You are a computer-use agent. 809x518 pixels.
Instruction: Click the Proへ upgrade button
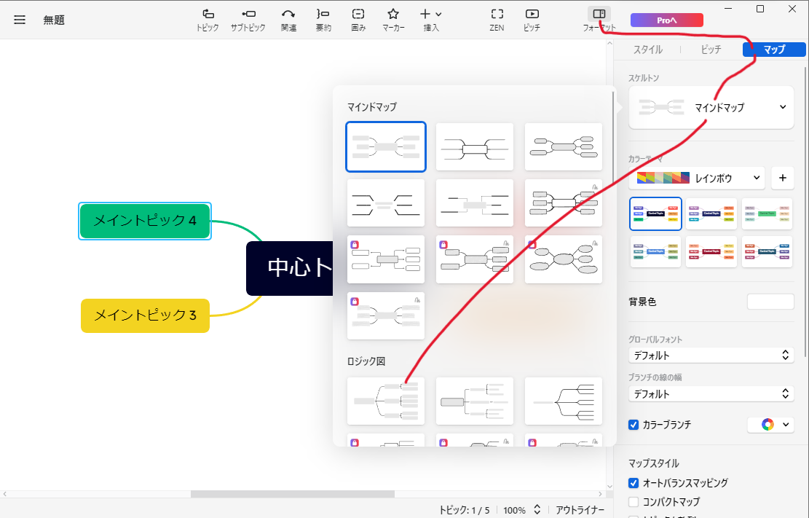tap(666, 20)
